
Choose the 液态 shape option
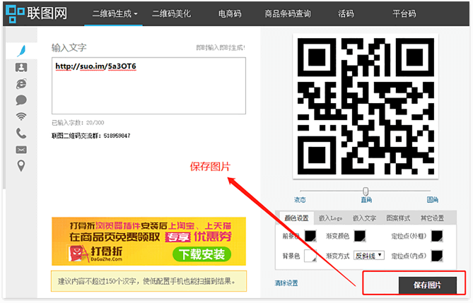tap(300, 200)
